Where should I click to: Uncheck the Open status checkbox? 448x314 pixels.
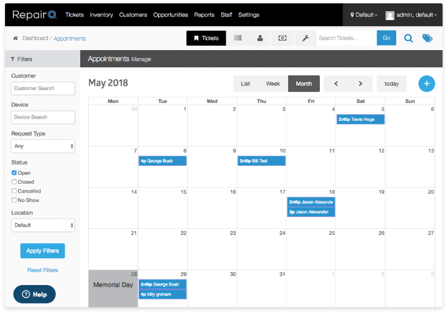click(x=14, y=173)
